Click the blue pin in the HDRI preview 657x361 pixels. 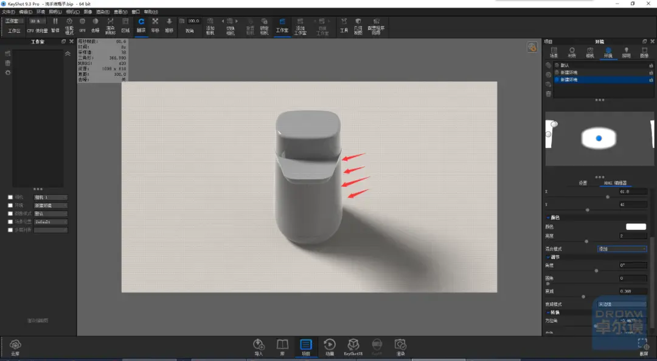(x=599, y=138)
